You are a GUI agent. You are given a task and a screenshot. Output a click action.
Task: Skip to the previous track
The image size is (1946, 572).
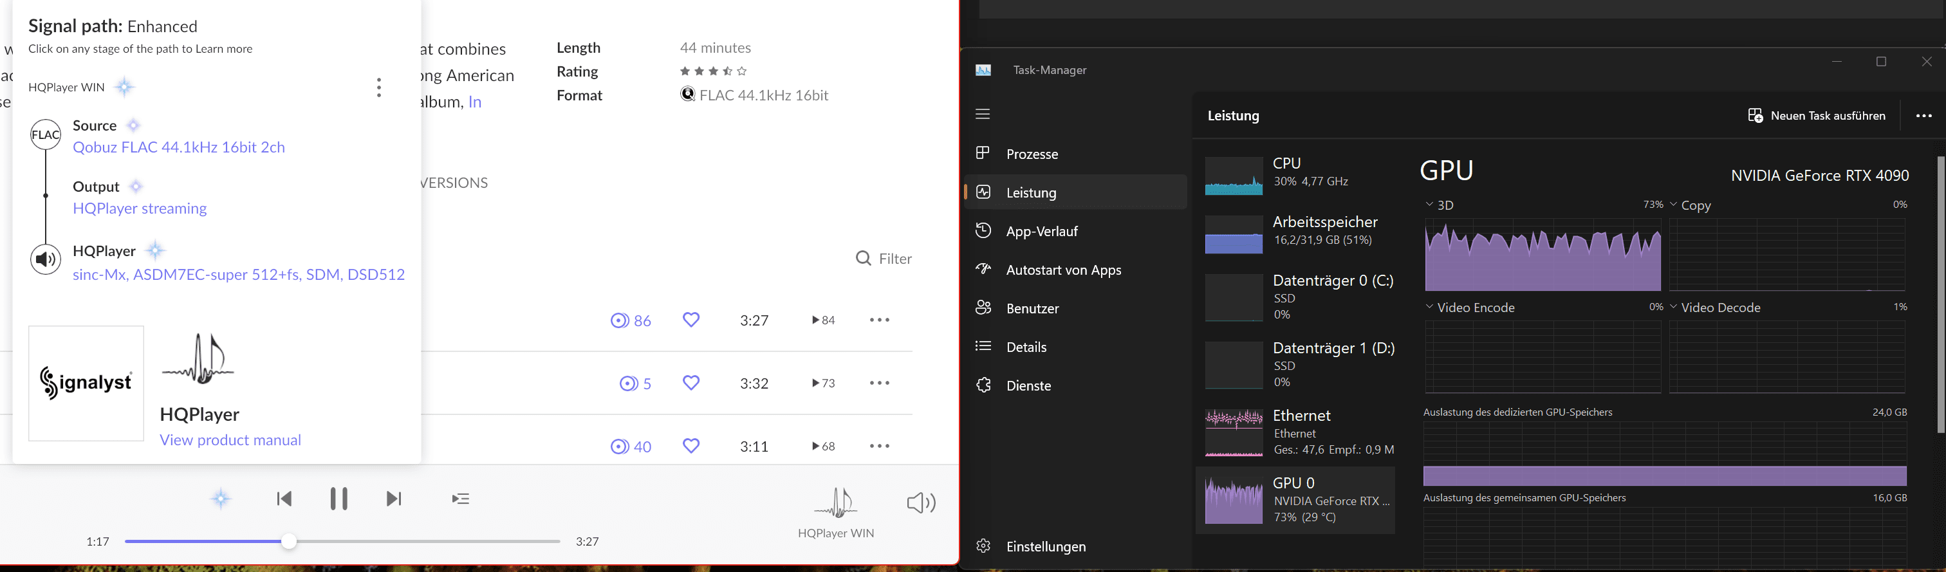[x=284, y=499]
